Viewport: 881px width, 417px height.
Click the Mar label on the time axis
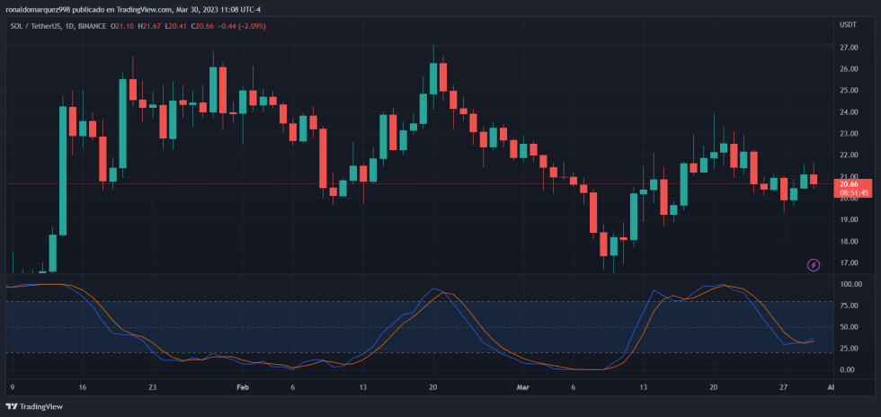(x=523, y=387)
